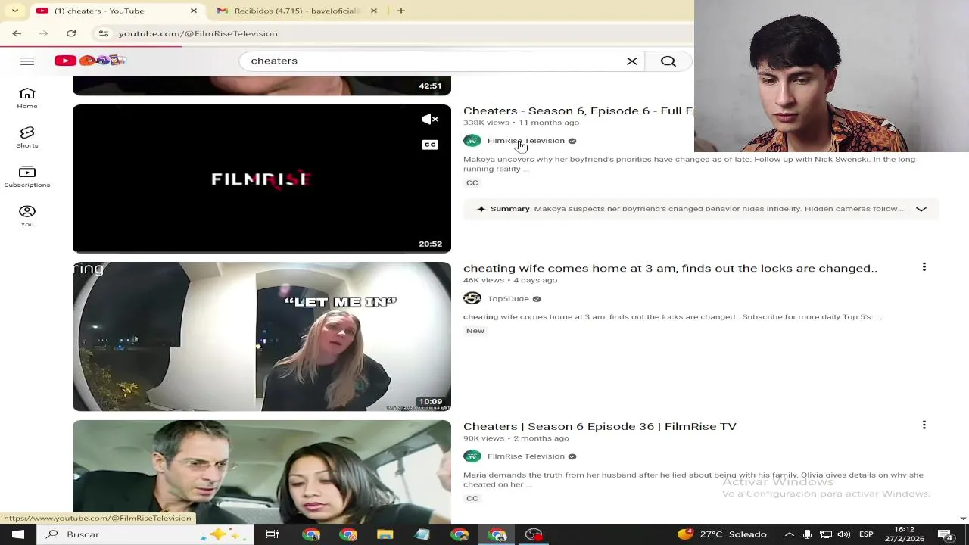
Task: Click the New badge under Top5Dude video
Action: (475, 331)
